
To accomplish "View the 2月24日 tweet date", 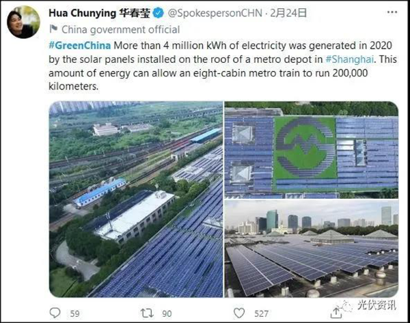I will [288, 13].
